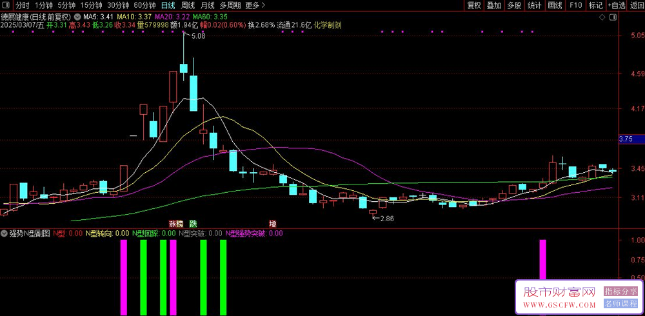Open the 多股 multi-stock view

coord(514,5)
